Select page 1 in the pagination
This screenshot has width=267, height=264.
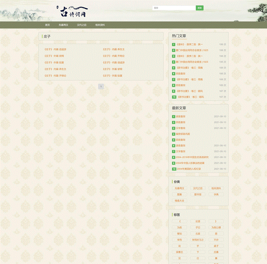click(101, 87)
